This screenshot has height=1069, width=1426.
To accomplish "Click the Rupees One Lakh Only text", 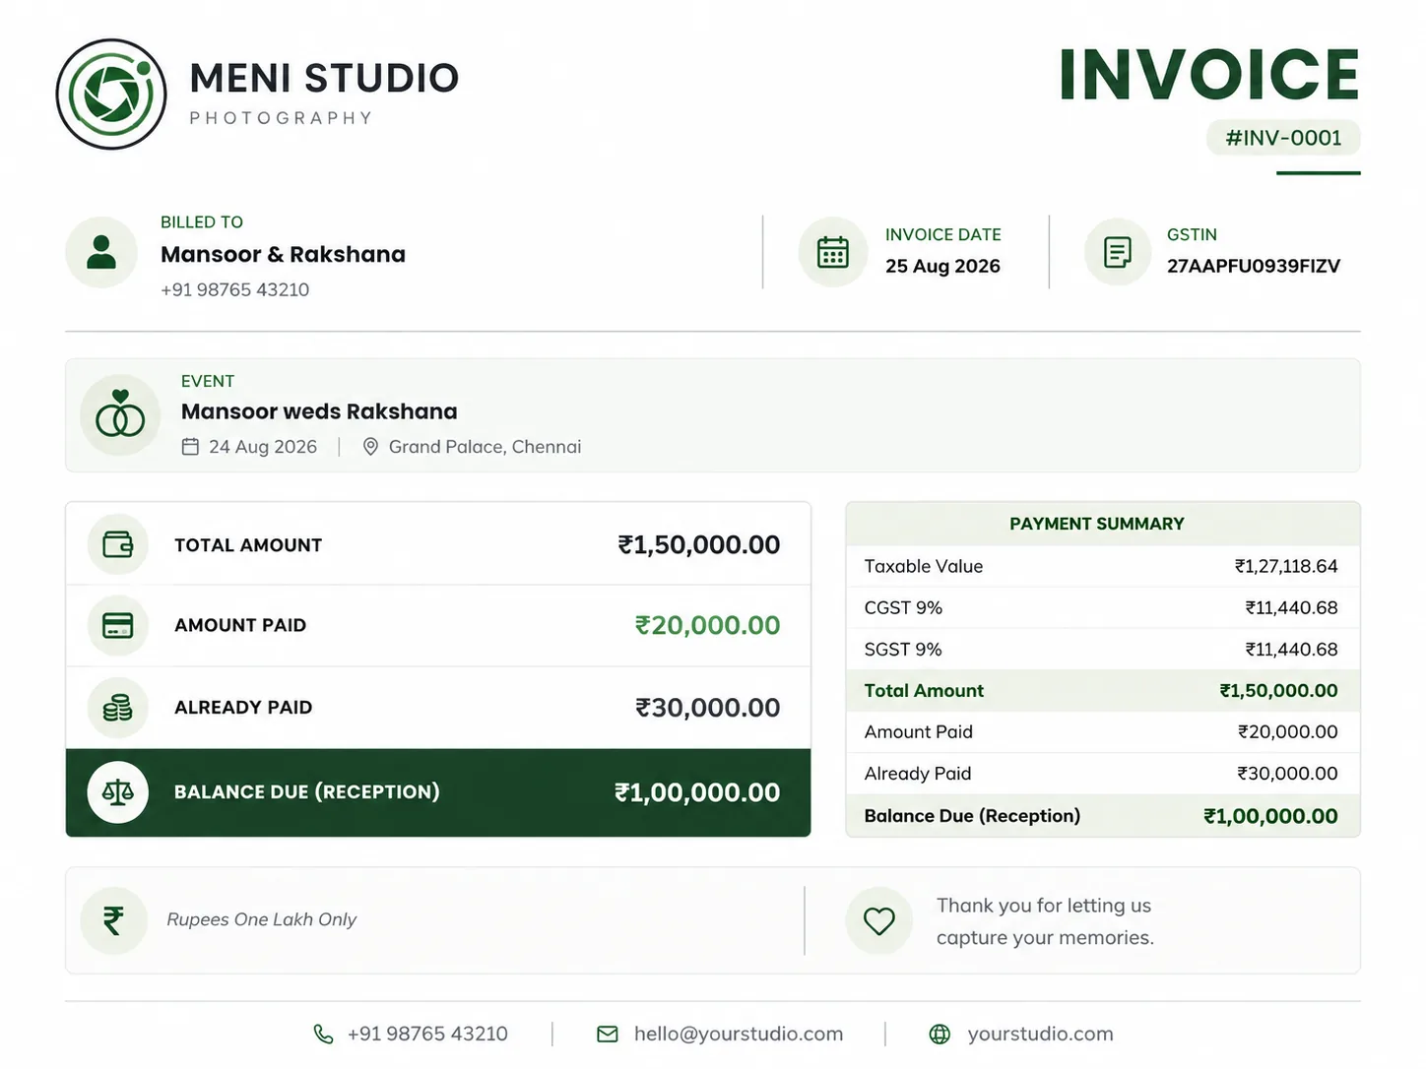I will [x=261, y=919].
